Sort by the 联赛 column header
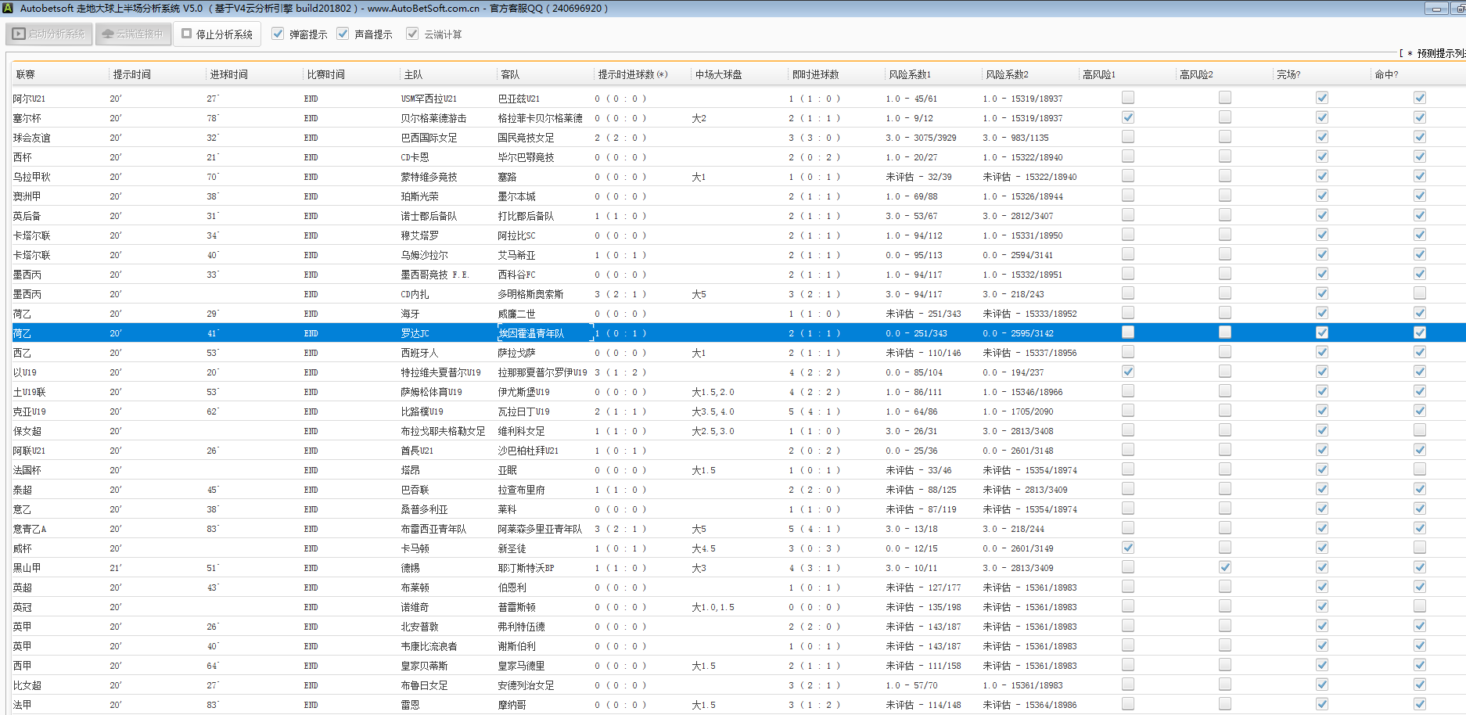This screenshot has width=1466, height=715. pos(26,74)
